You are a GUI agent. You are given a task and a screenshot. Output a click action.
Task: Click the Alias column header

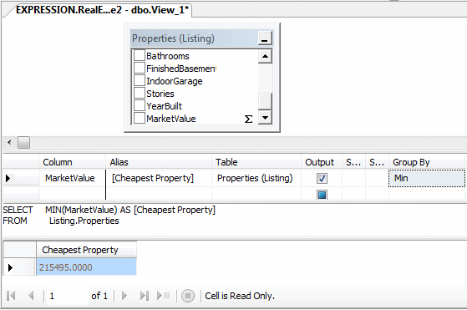[x=159, y=162]
